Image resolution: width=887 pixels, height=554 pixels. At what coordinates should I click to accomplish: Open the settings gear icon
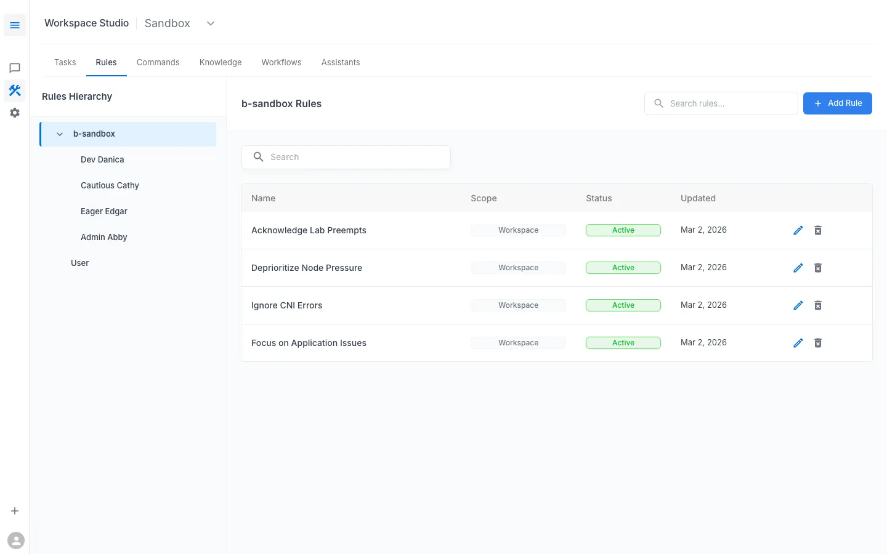click(x=15, y=113)
